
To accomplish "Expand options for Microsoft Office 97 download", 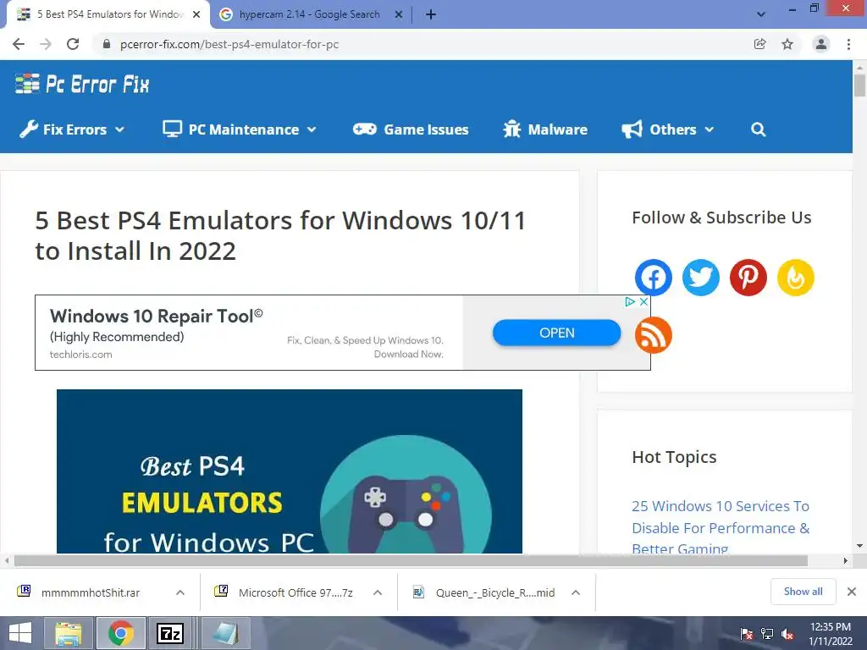I will (x=378, y=592).
